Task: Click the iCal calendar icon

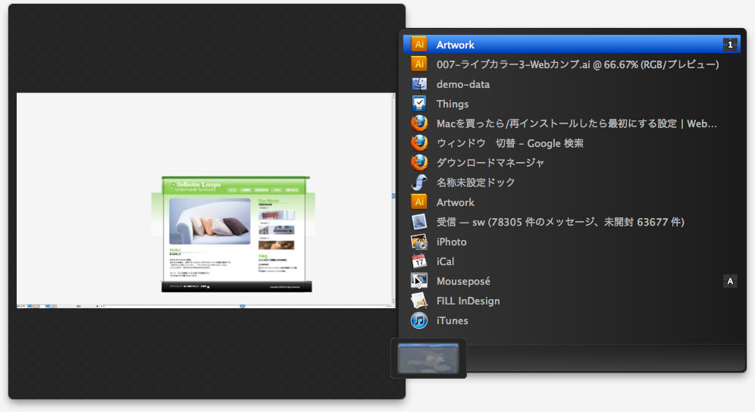Action: pyautogui.click(x=419, y=261)
